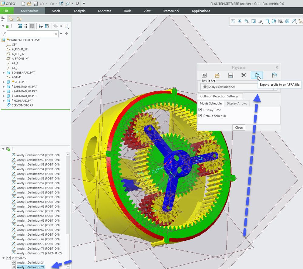Viewport: 303px width, 269px height.
Task: Uncheck the Display Time checkbox
Action: click(200, 110)
